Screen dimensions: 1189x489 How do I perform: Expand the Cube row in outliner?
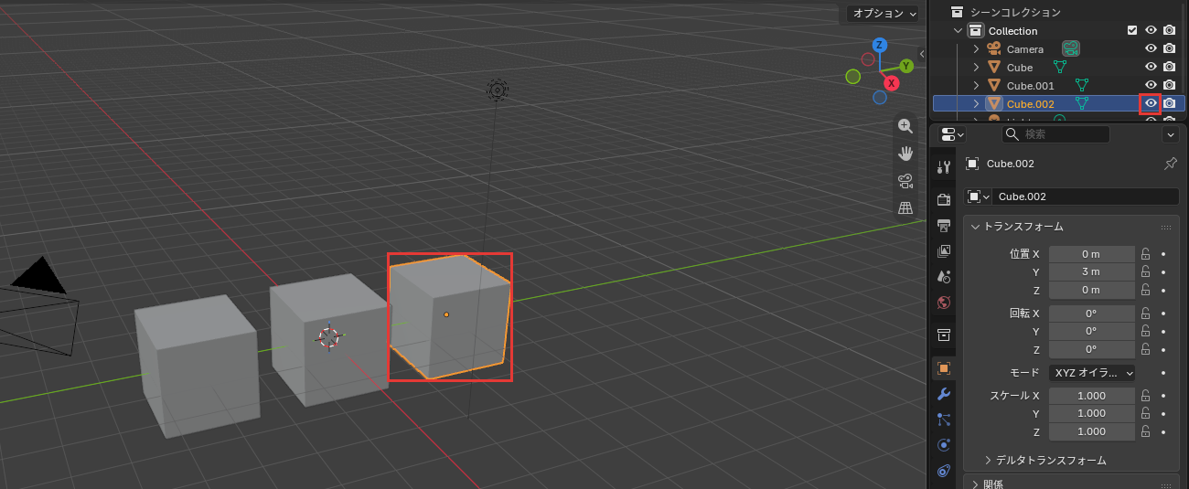pos(976,67)
